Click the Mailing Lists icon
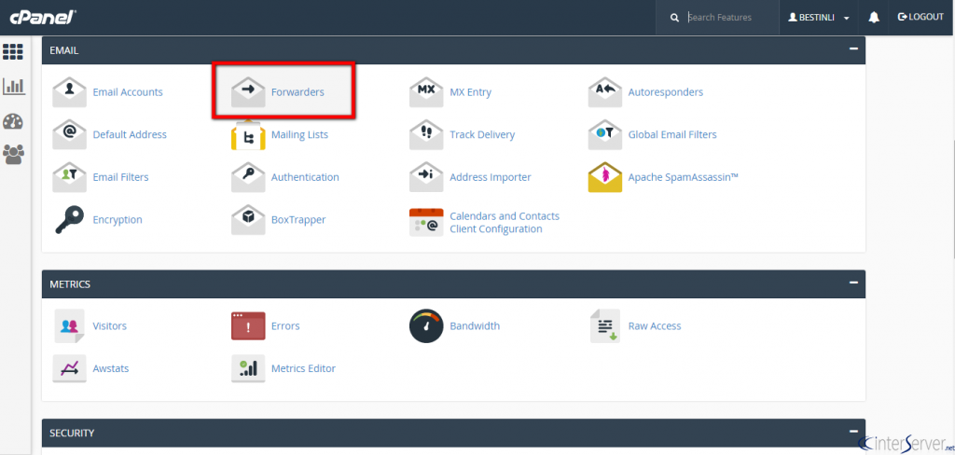955x455 pixels. click(x=248, y=134)
